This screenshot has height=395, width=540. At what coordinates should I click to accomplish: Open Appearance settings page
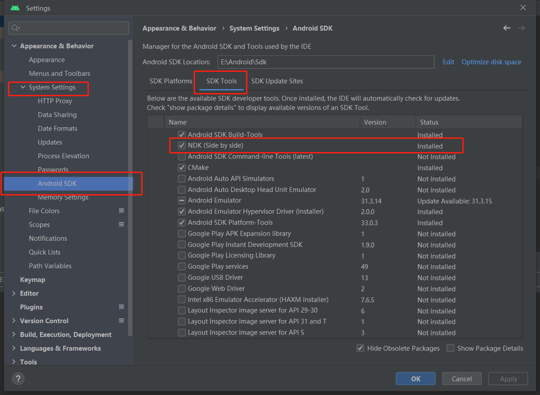pyautogui.click(x=47, y=60)
